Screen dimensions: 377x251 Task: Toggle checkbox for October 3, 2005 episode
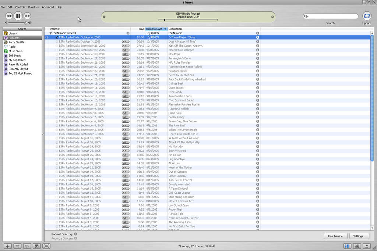[57, 42]
